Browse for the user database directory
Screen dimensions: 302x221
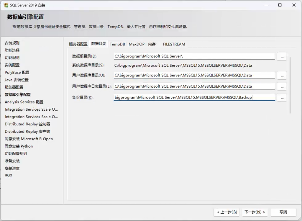pyautogui.click(x=282, y=75)
